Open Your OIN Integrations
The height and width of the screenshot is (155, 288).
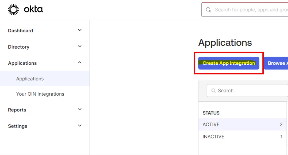pos(40,94)
